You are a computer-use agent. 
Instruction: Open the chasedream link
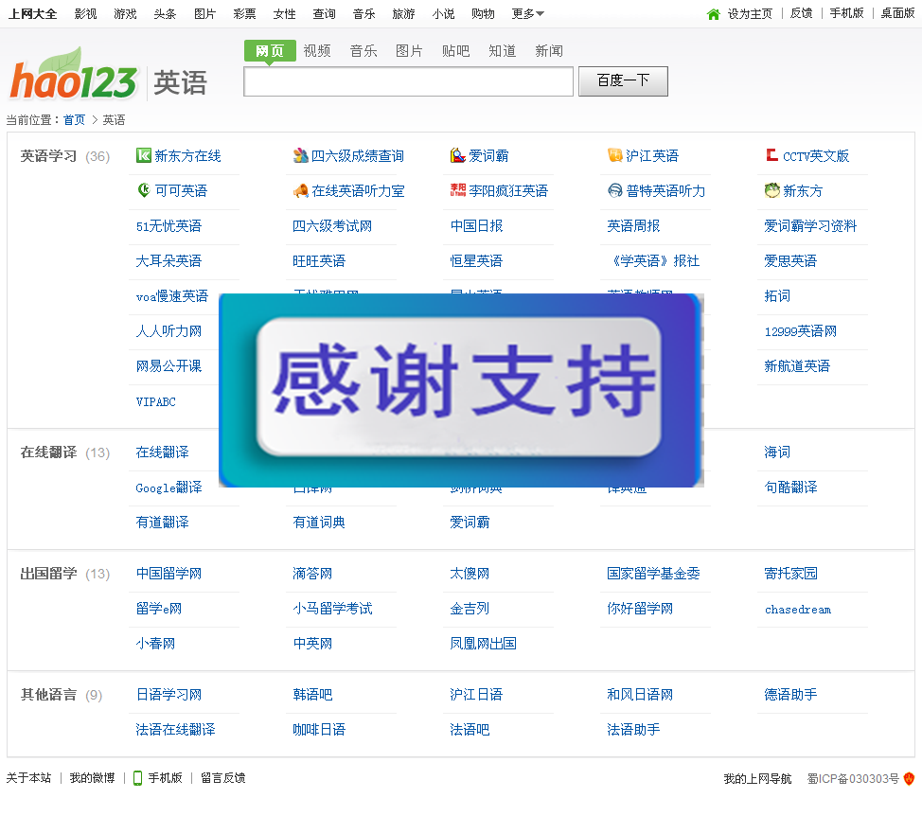coord(798,610)
